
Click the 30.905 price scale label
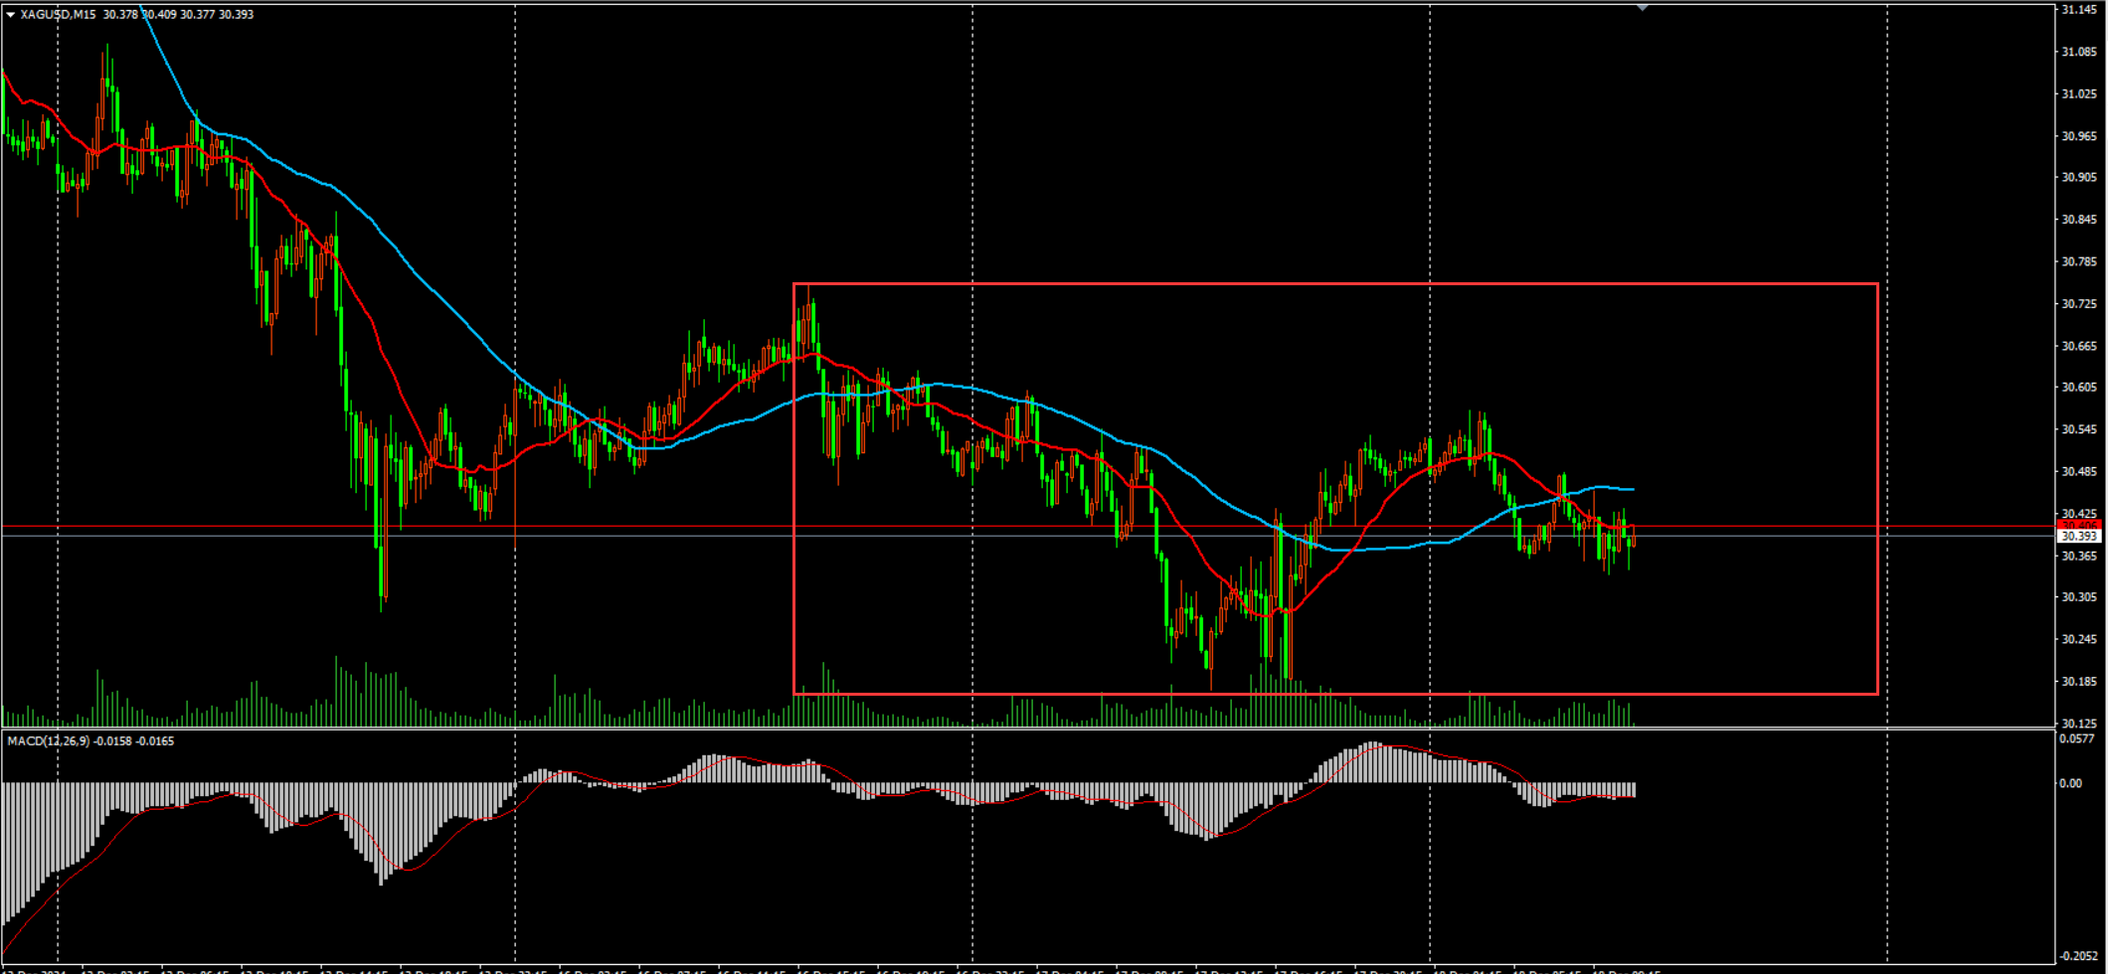2079,178
